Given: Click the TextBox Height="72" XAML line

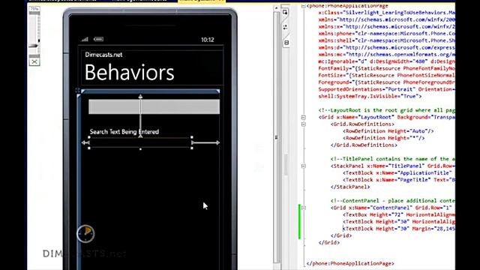Looking at the screenshot, I should [398, 215].
